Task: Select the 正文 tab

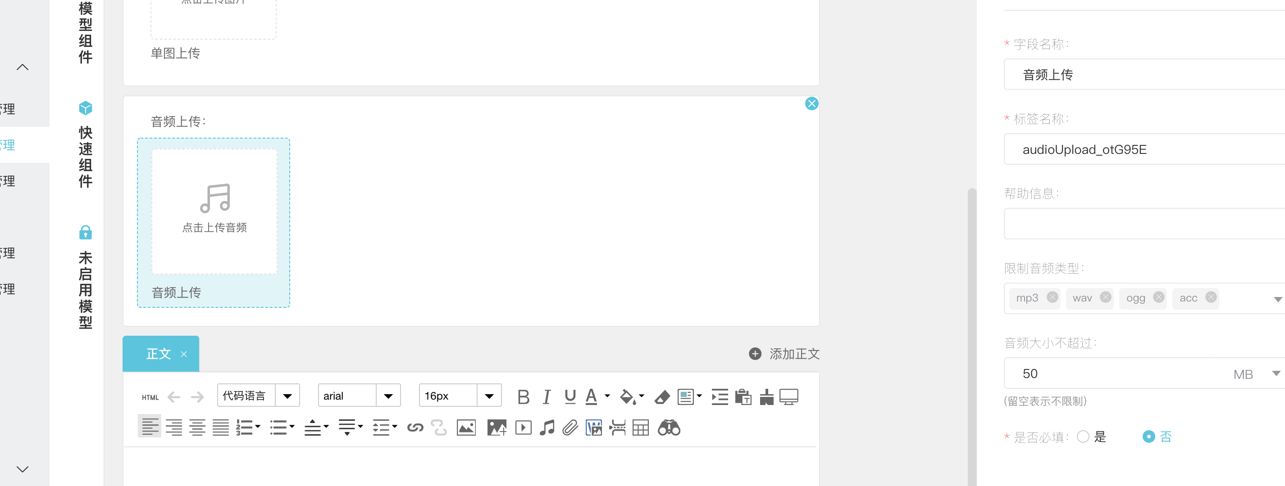Action: pyautogui.click(x=159, y=354)
